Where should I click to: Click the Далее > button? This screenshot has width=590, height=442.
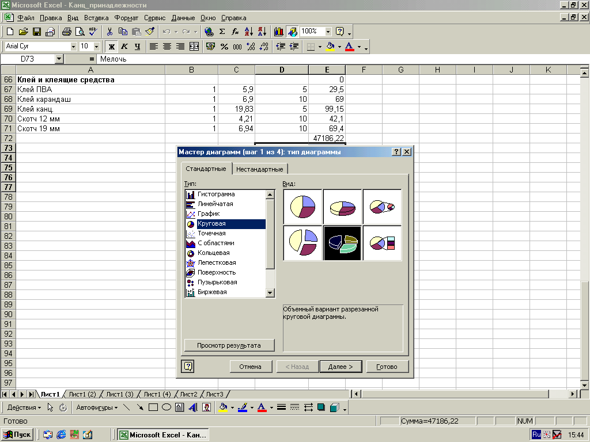(x=341, y=367)
